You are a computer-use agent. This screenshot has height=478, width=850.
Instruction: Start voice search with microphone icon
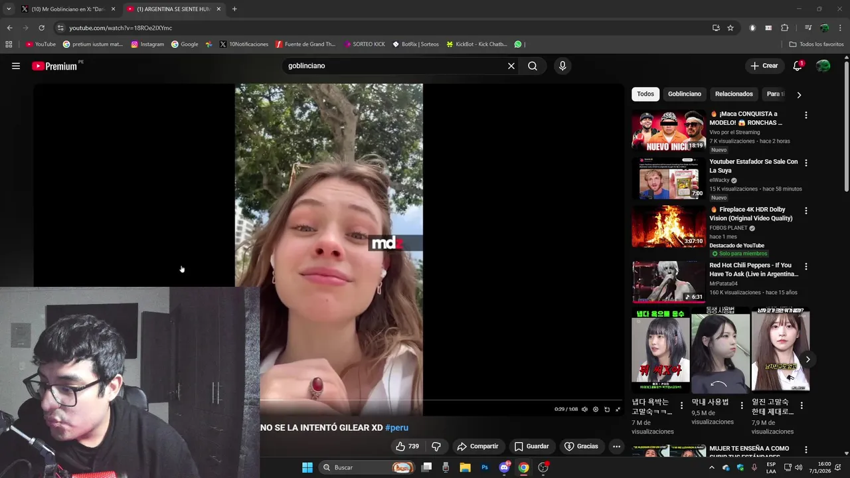tap(562, 66)
